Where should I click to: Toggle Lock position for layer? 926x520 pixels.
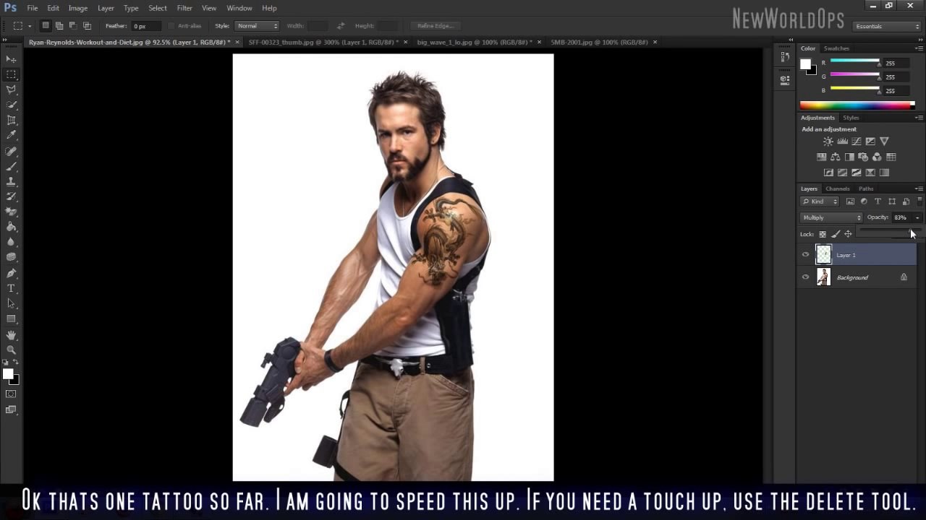tap(848, 234)
